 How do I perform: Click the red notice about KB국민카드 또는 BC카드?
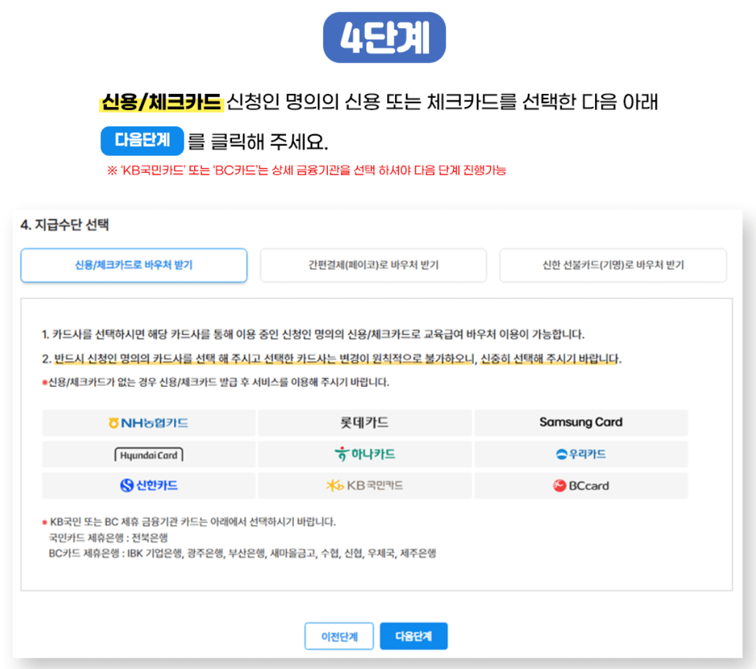[x=307, y=170]
